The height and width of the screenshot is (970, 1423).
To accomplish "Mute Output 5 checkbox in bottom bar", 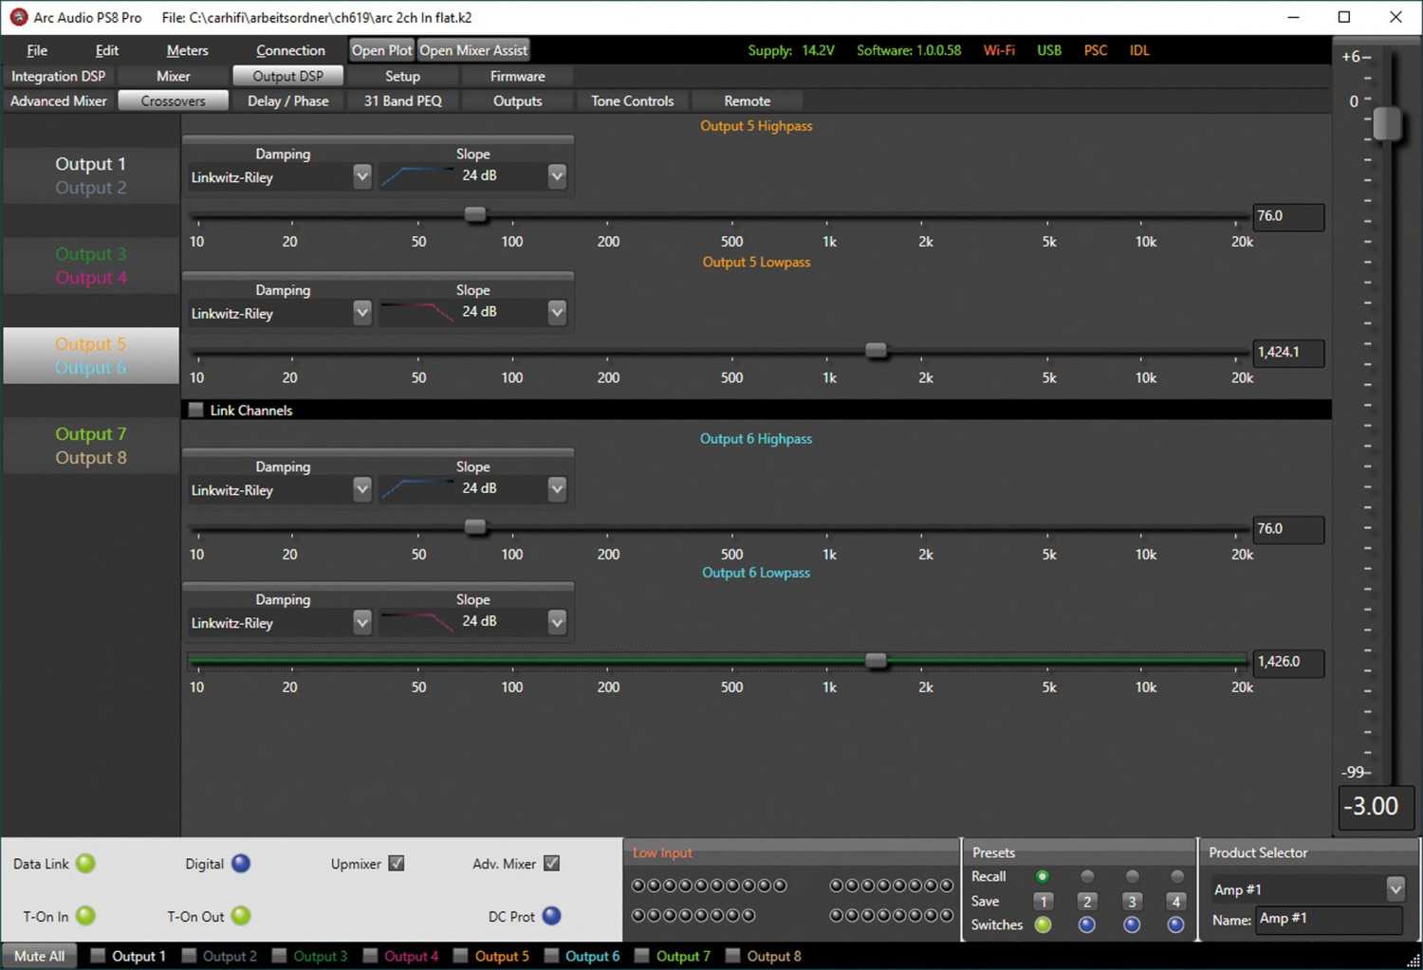I will (460, 956).
